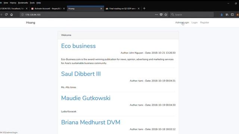The height and width of the screenshot is (134, 239).
Task: Reload the current page
Action: pos(6,15)
